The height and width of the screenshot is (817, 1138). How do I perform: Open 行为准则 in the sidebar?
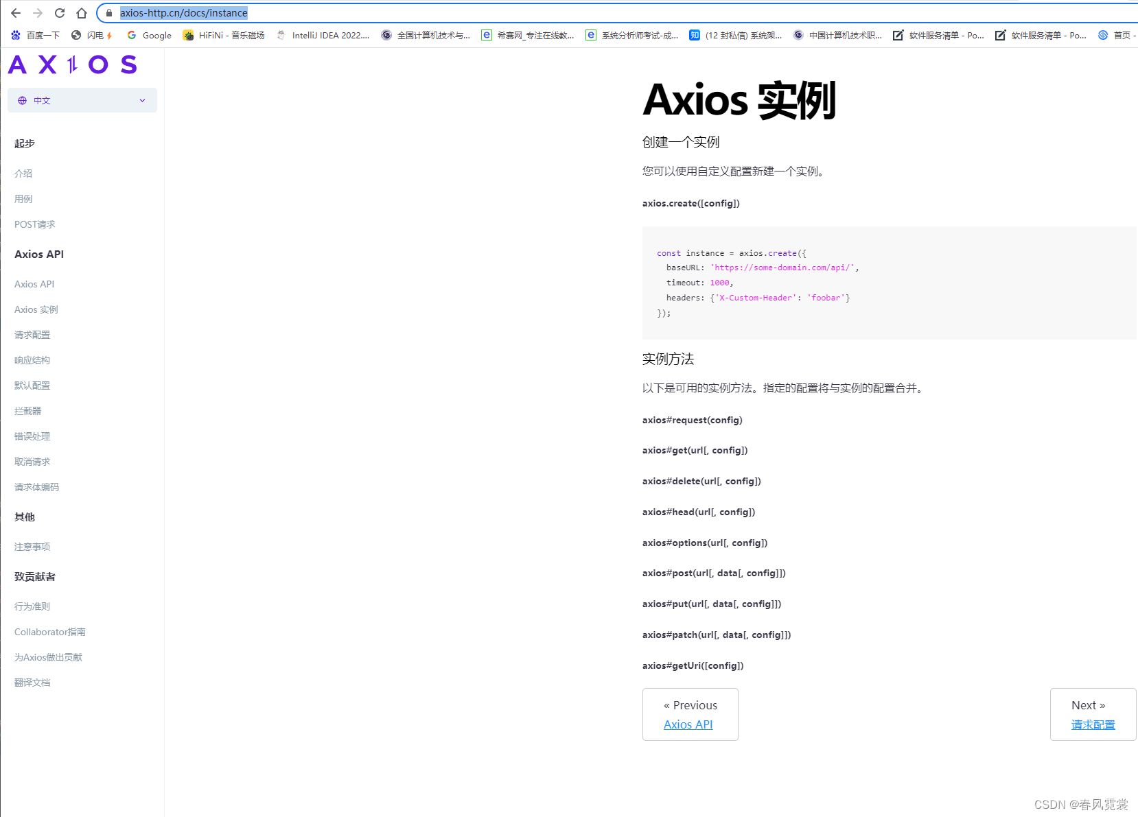32,606
